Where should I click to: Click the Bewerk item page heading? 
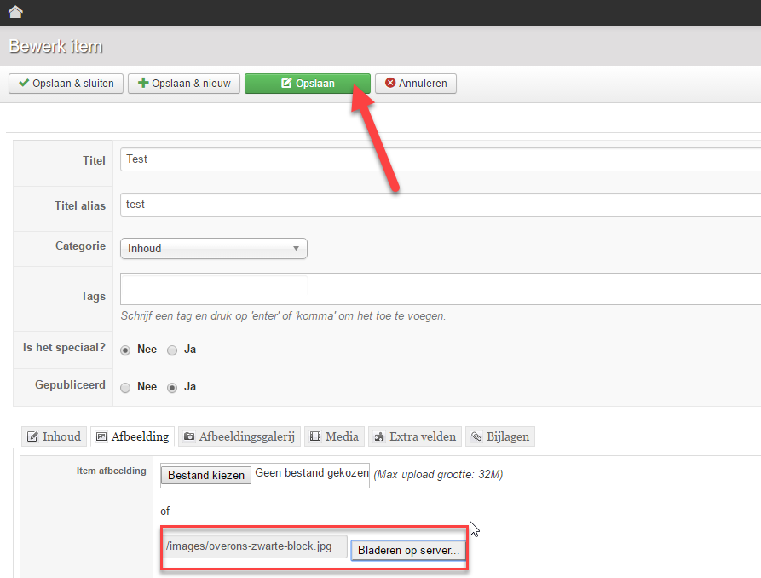click(55, 46)
